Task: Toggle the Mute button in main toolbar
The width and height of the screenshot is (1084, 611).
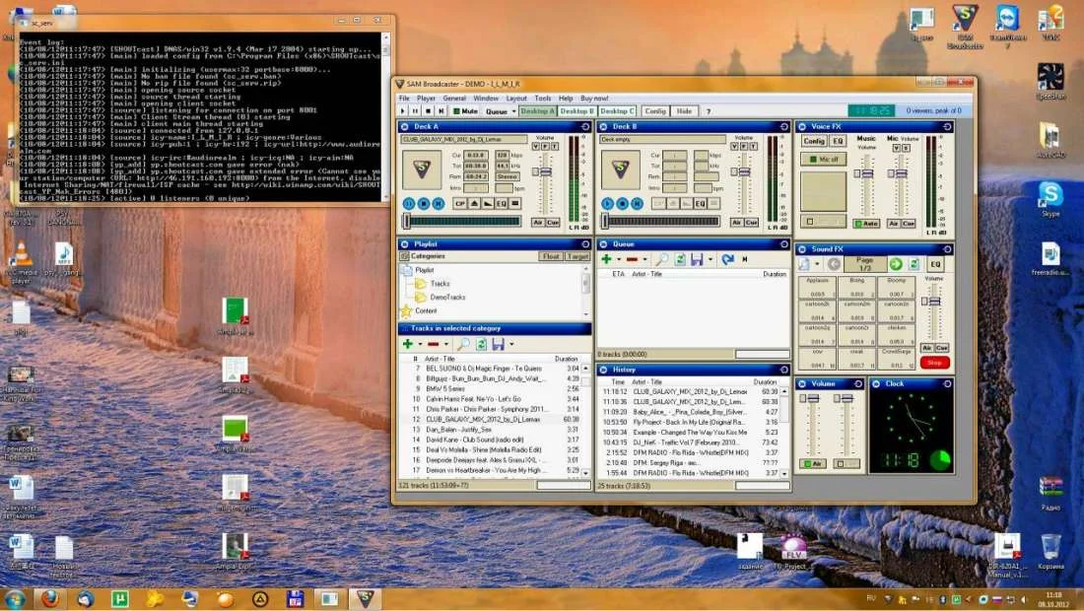Action: (465, 111)
